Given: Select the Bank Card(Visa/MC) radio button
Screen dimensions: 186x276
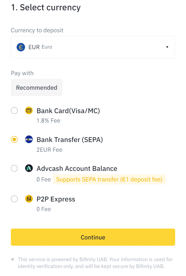Looking at the screenshot, I should pos(14,111).
